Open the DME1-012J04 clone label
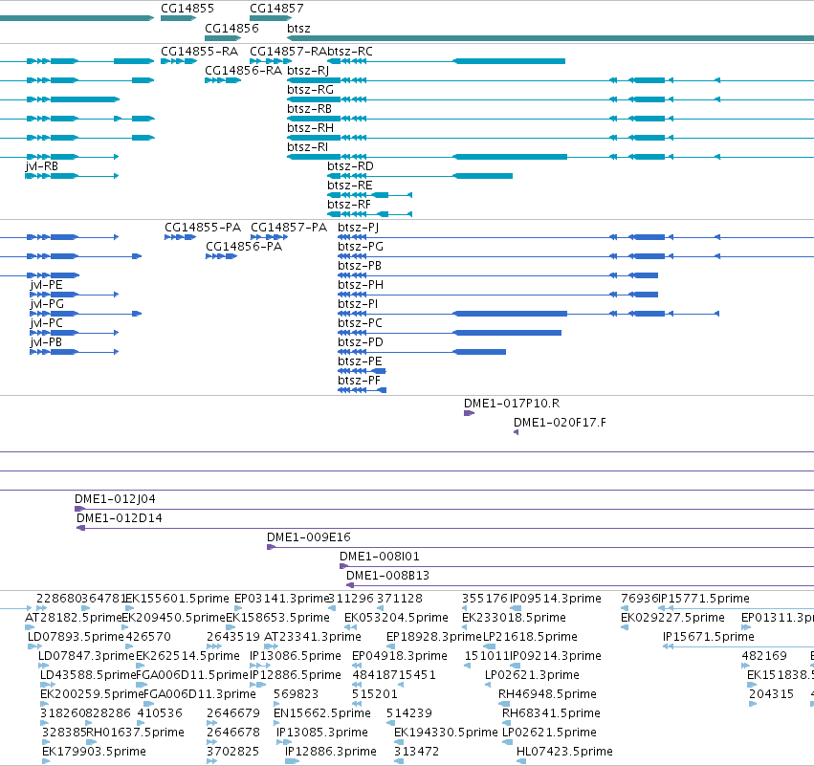Image resolution: width=814 pixels, height=766 pixels. [x=115, y=500]
